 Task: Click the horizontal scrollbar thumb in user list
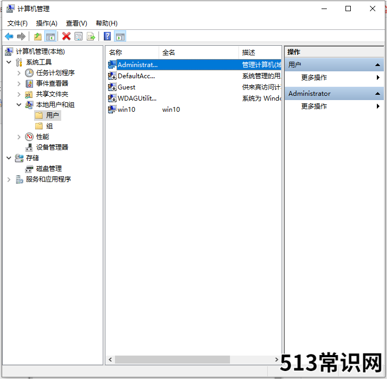172,359
